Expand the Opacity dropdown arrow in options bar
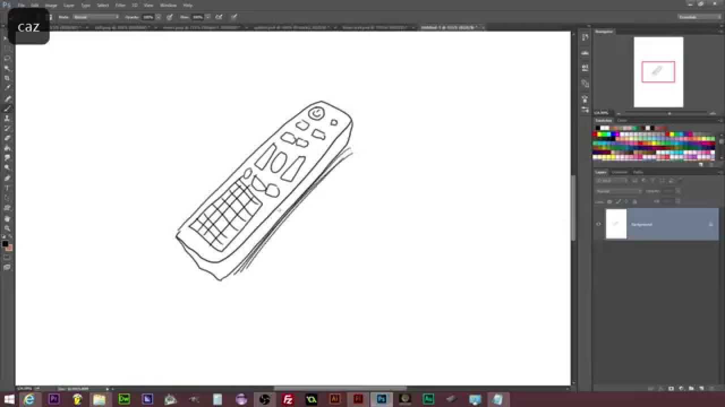 click(157, 17)
